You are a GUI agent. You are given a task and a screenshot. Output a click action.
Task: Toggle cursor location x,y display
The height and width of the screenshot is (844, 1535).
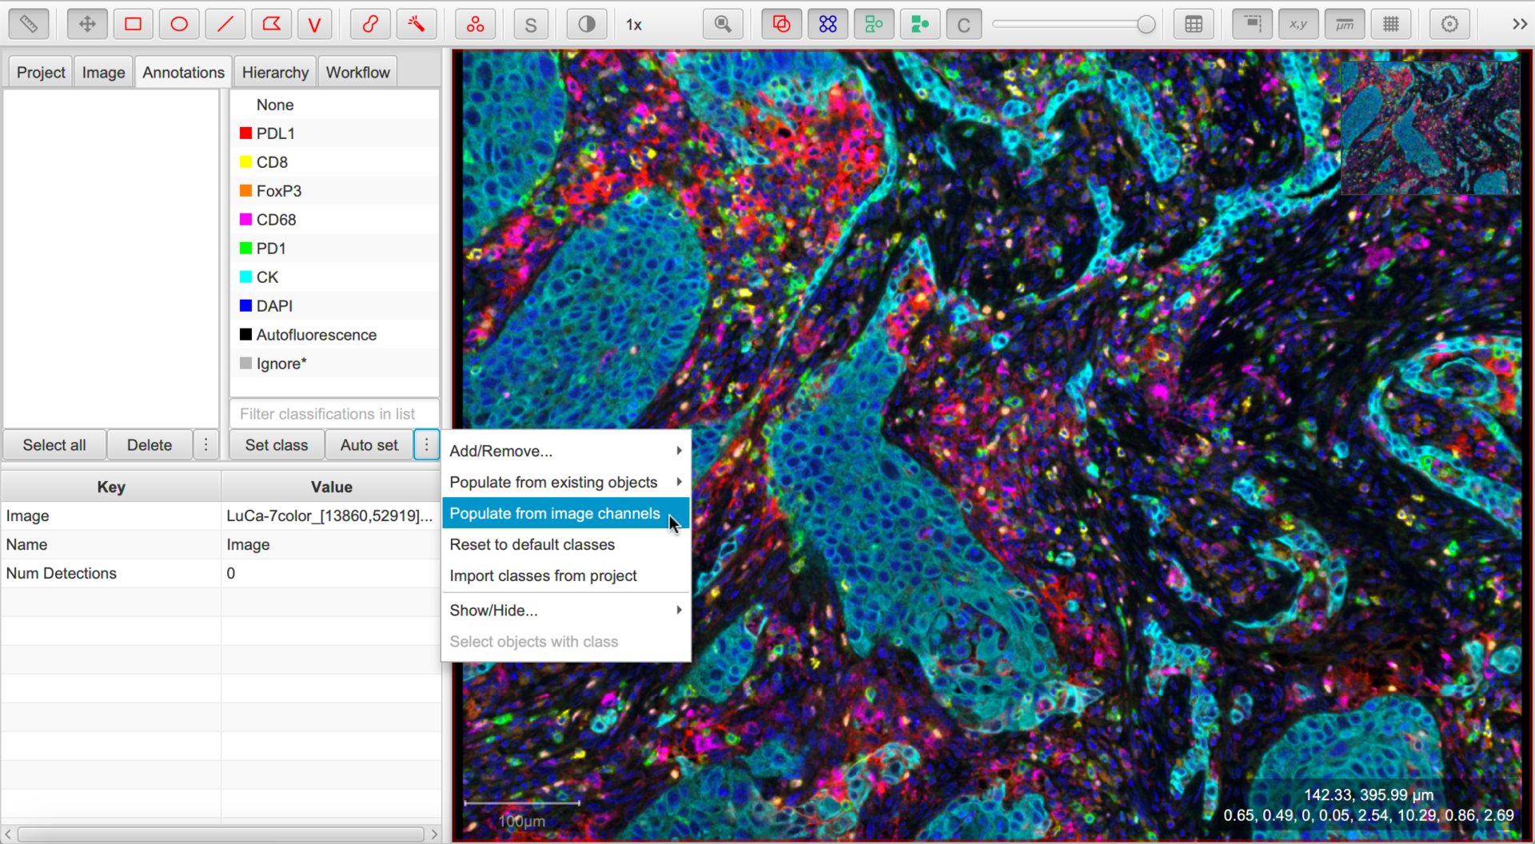[1298, 24]
